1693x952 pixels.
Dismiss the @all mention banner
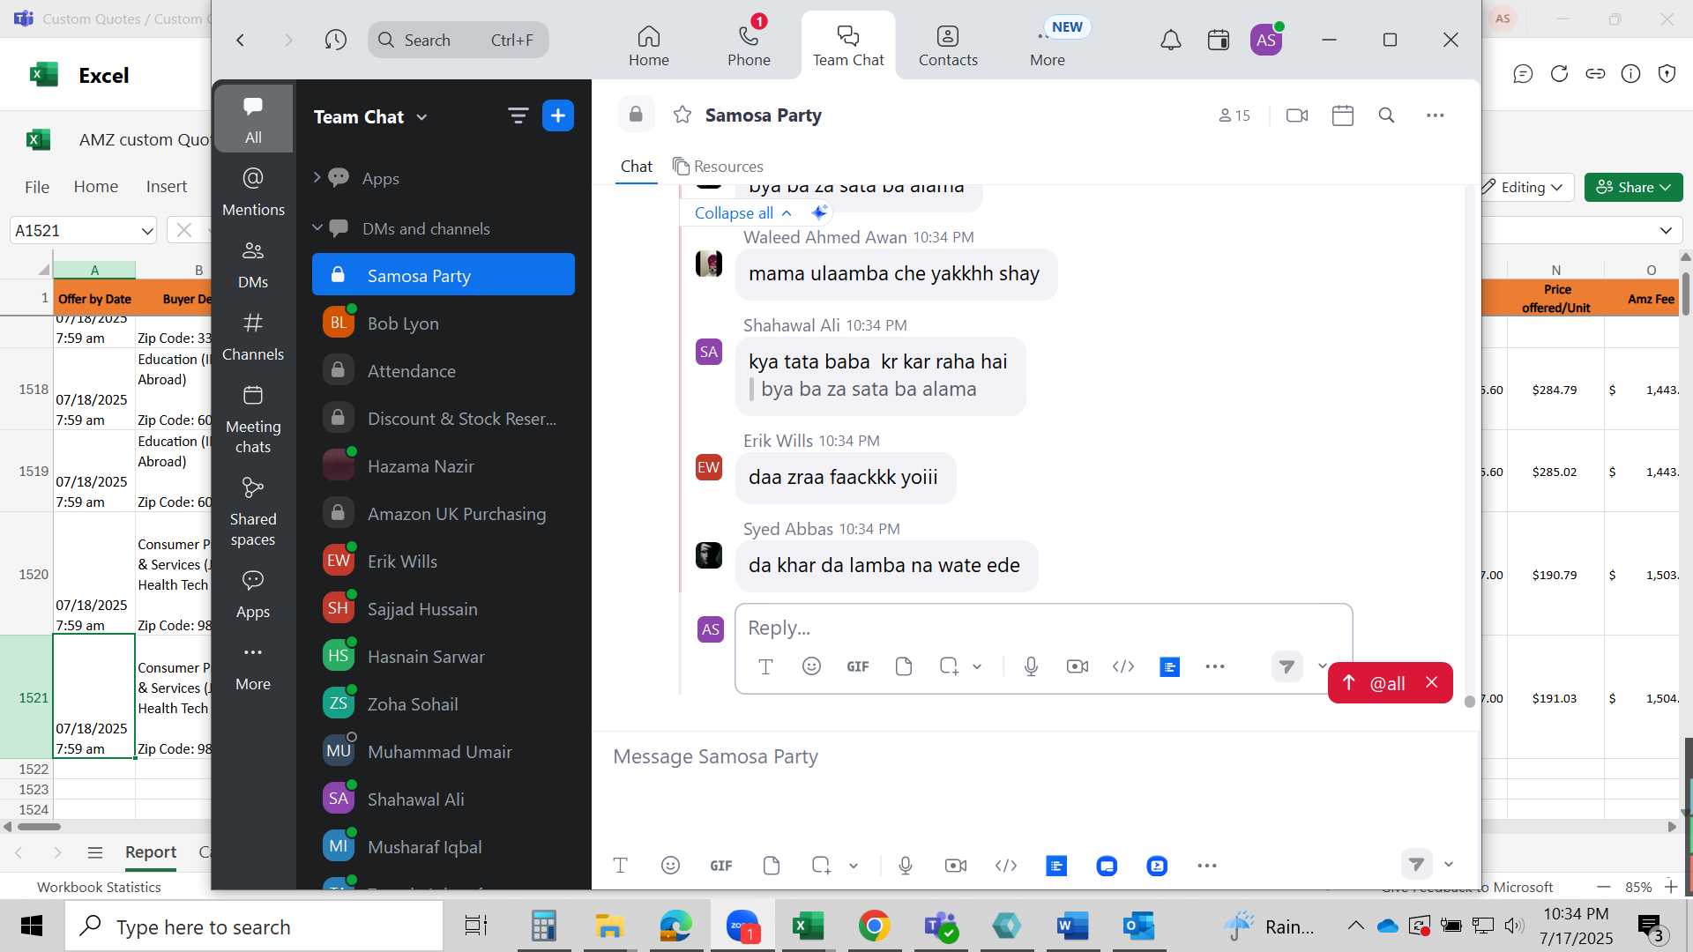click(x=1432, y=682)
